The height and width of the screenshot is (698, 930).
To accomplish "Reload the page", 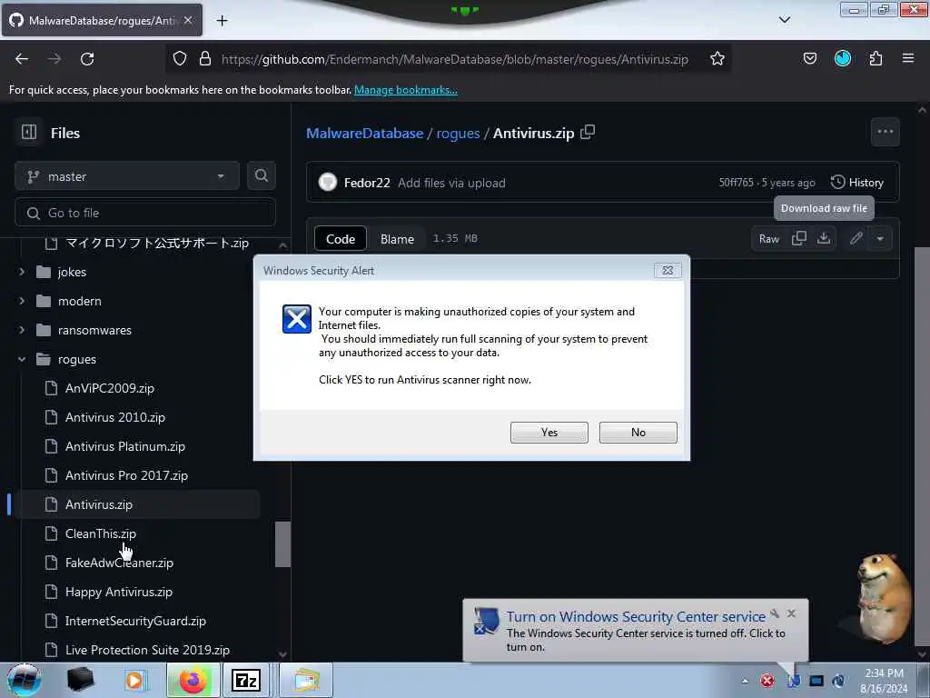I will (x=87, y=59).
